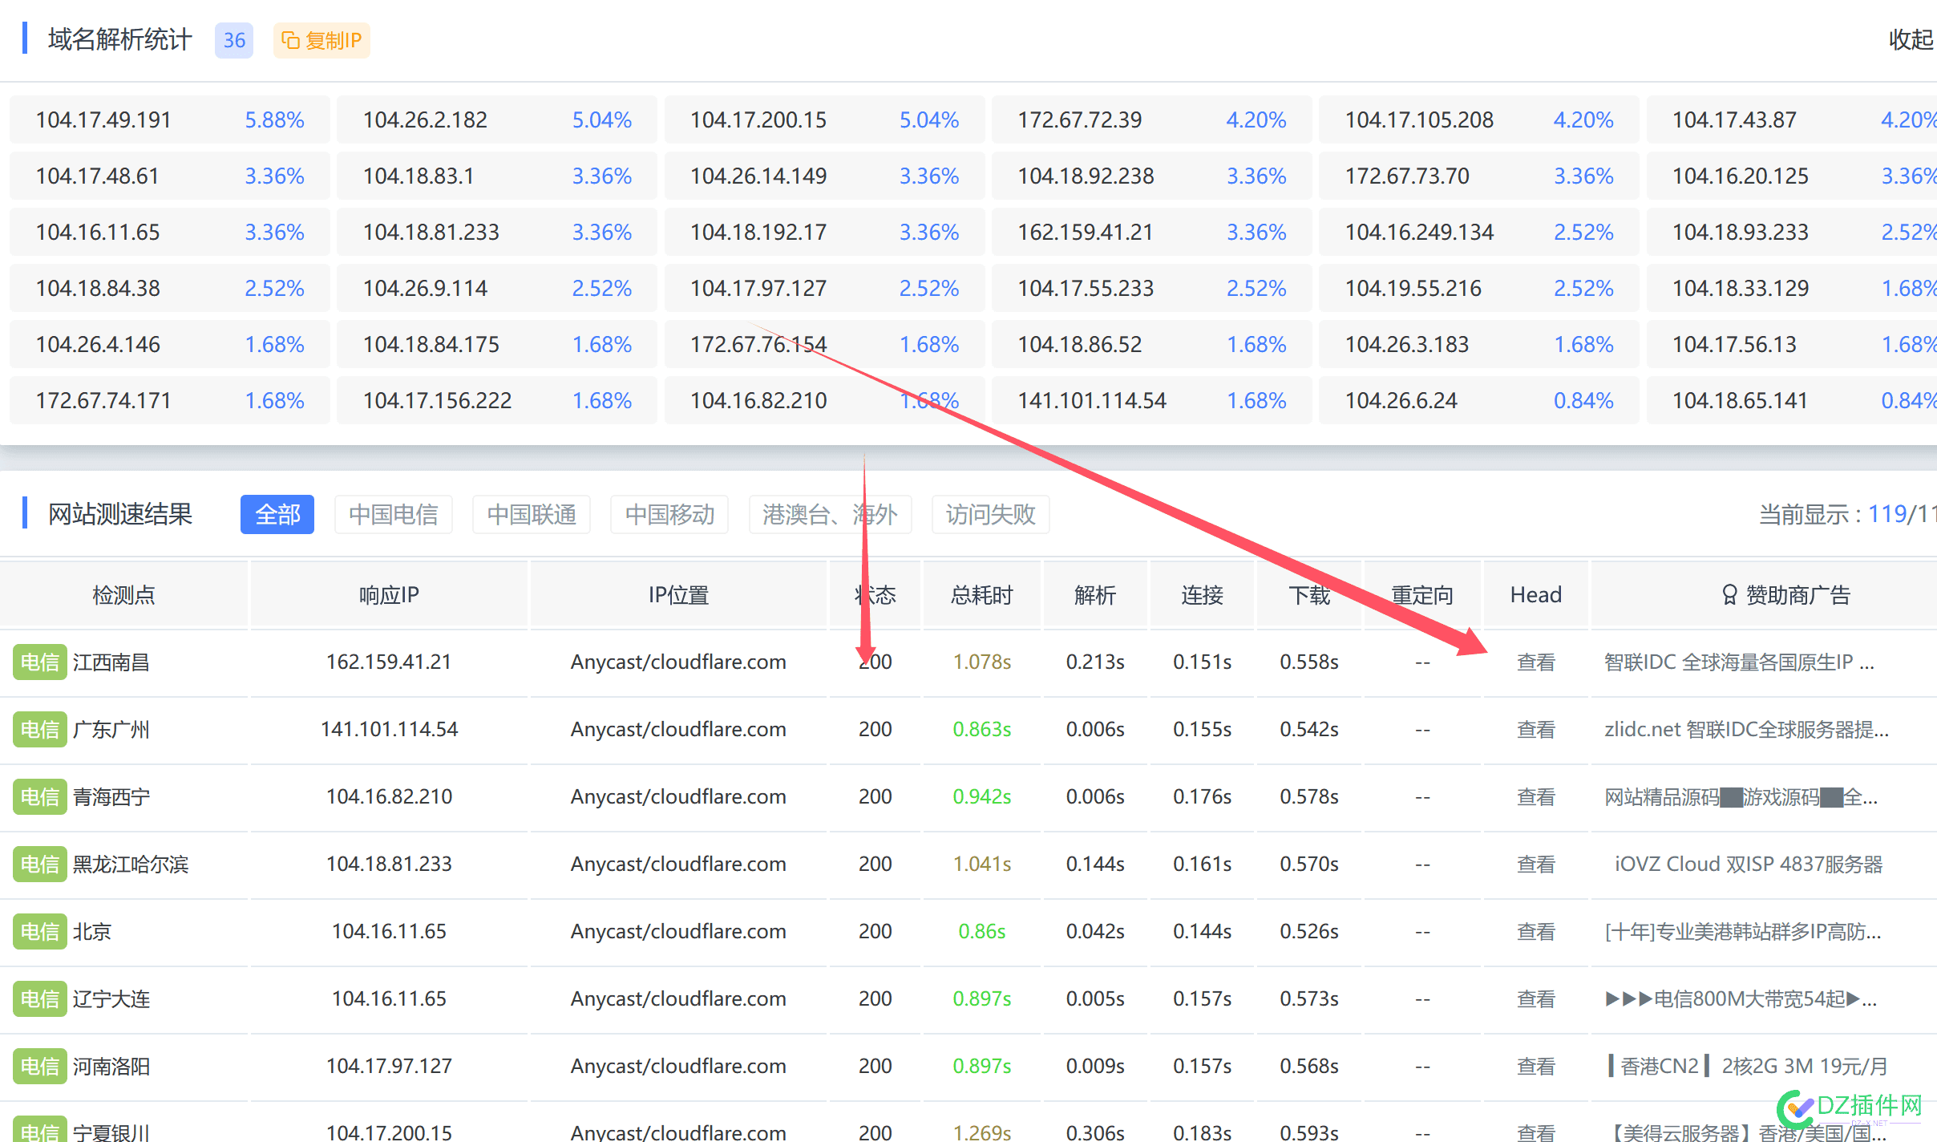Click total time 1.078s for 江西南昌

982,662
